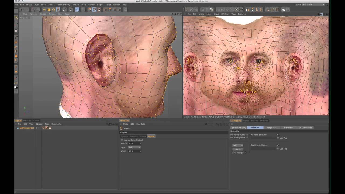This screenshot has width=345, height=194.
Task: Select the Scale tool (yellow square icon)
Action: (x=49, y=10)
